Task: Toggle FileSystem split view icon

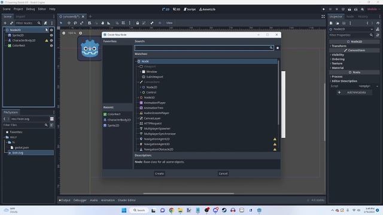Action: [x=52, y=119]
